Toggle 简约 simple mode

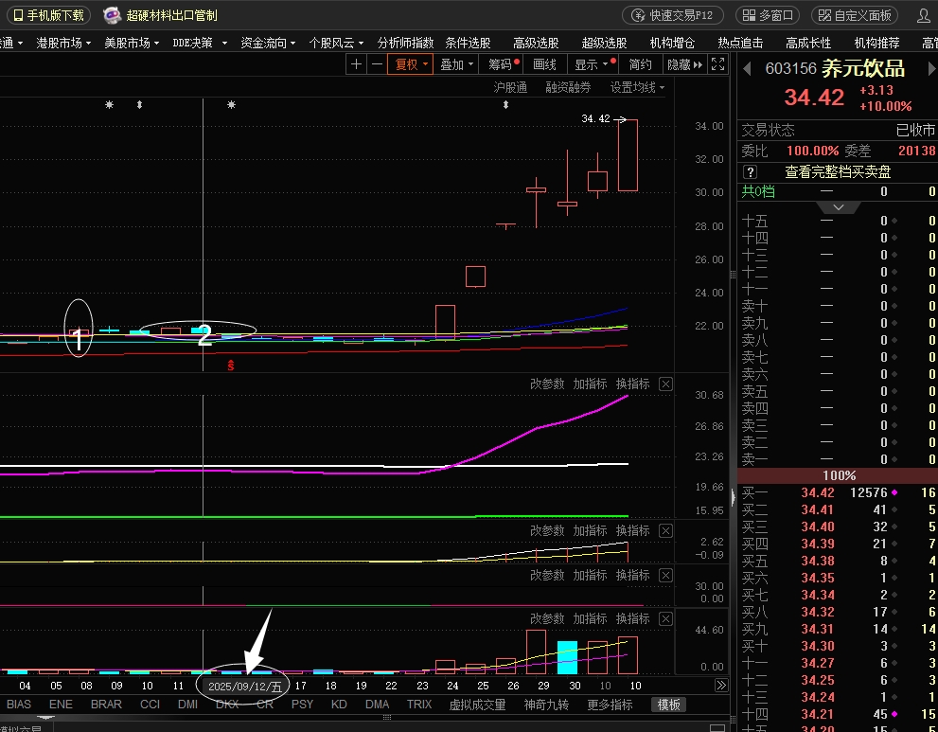click(640, 64)
